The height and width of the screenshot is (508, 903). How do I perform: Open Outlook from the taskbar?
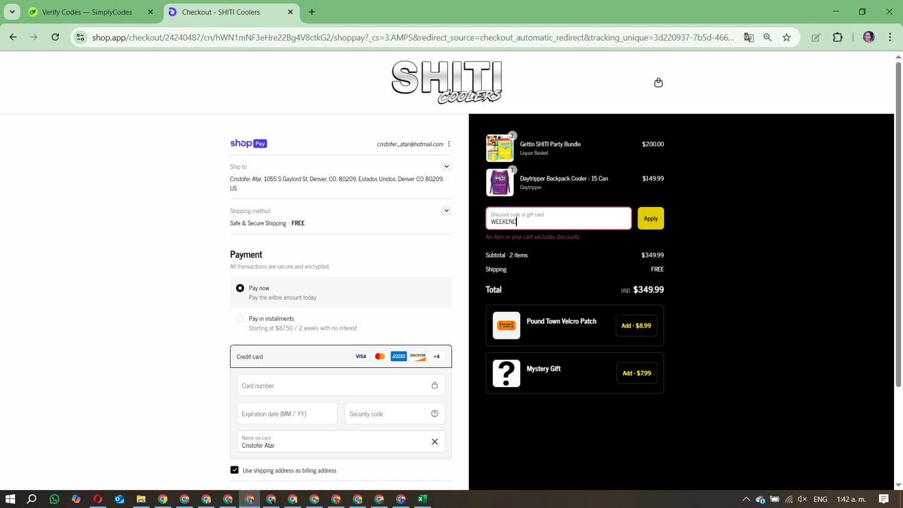[119, 499]
